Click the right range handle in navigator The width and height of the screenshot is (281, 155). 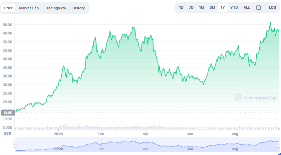pos(279,144)
